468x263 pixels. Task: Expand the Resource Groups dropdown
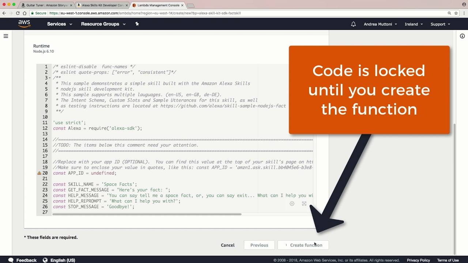pos(103,24)
